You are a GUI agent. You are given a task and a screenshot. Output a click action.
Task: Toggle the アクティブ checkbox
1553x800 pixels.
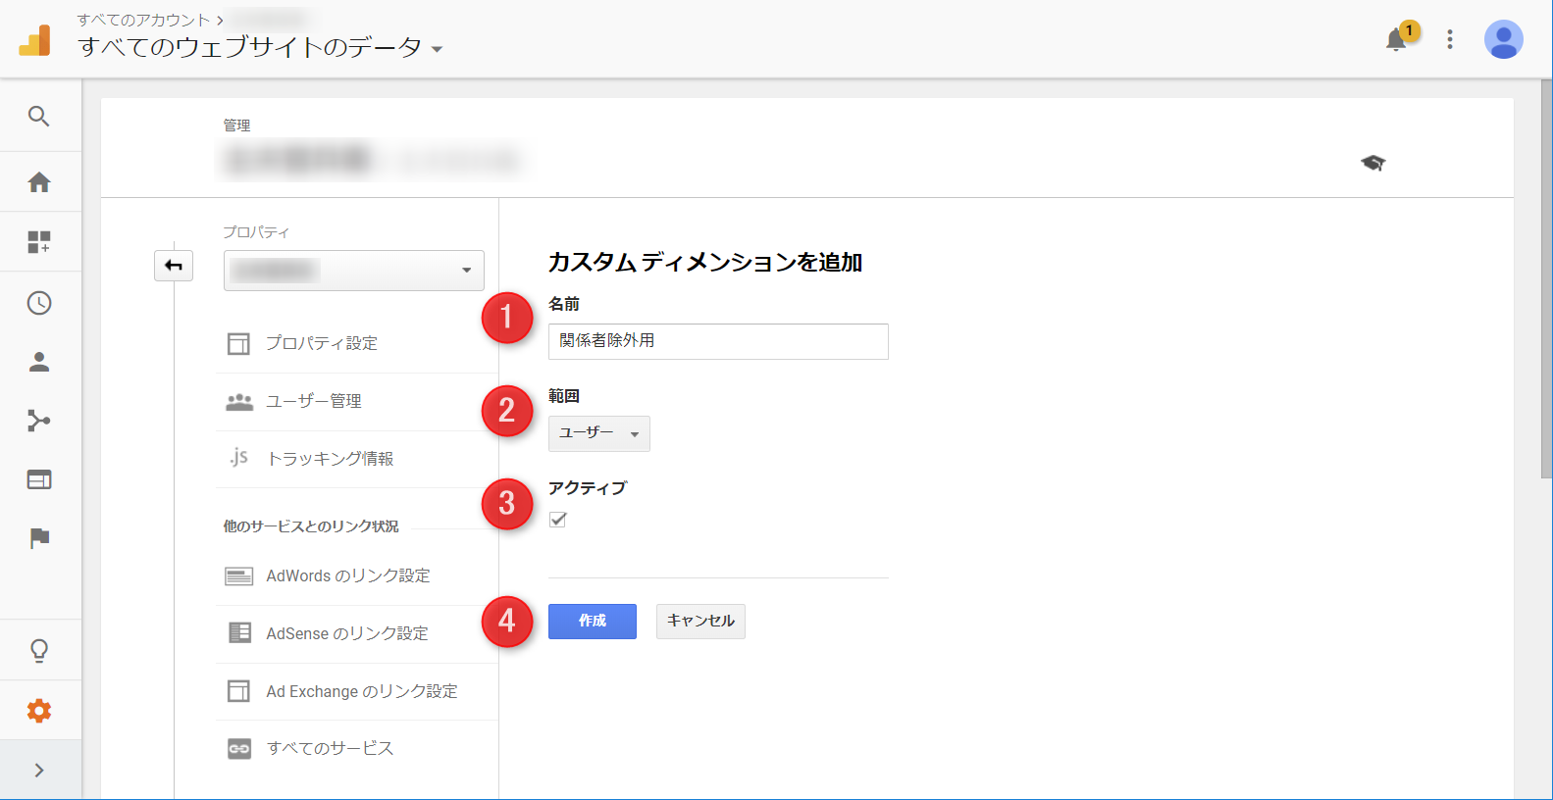[558, 520]
